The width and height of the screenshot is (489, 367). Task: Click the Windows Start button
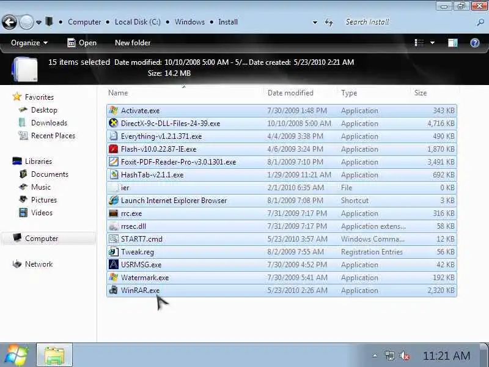click(17, 355)
